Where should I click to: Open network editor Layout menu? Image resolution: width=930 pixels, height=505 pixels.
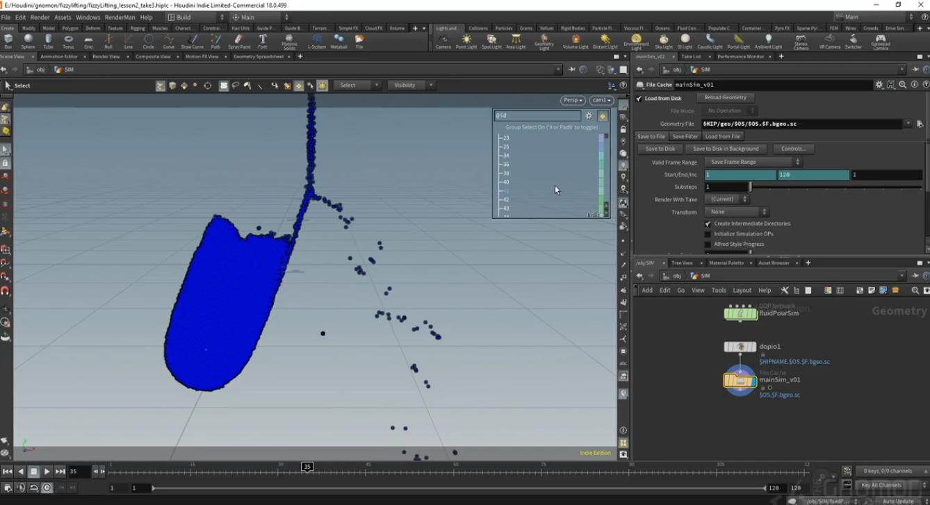[x=742, y=290]
